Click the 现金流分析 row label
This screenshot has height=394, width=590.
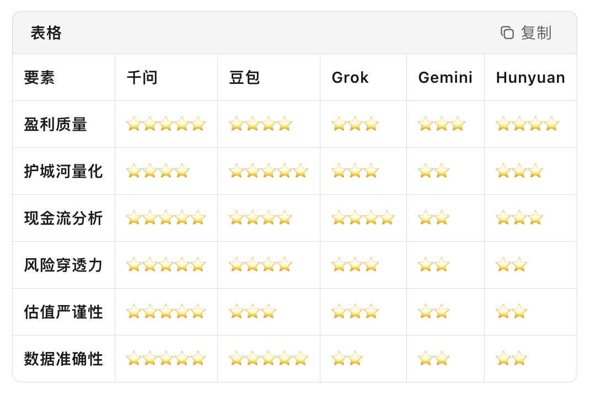click(63, 219)
